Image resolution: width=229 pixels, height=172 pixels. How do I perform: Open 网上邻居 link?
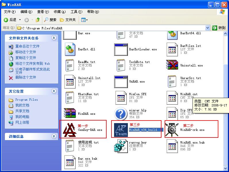(22, 123)
